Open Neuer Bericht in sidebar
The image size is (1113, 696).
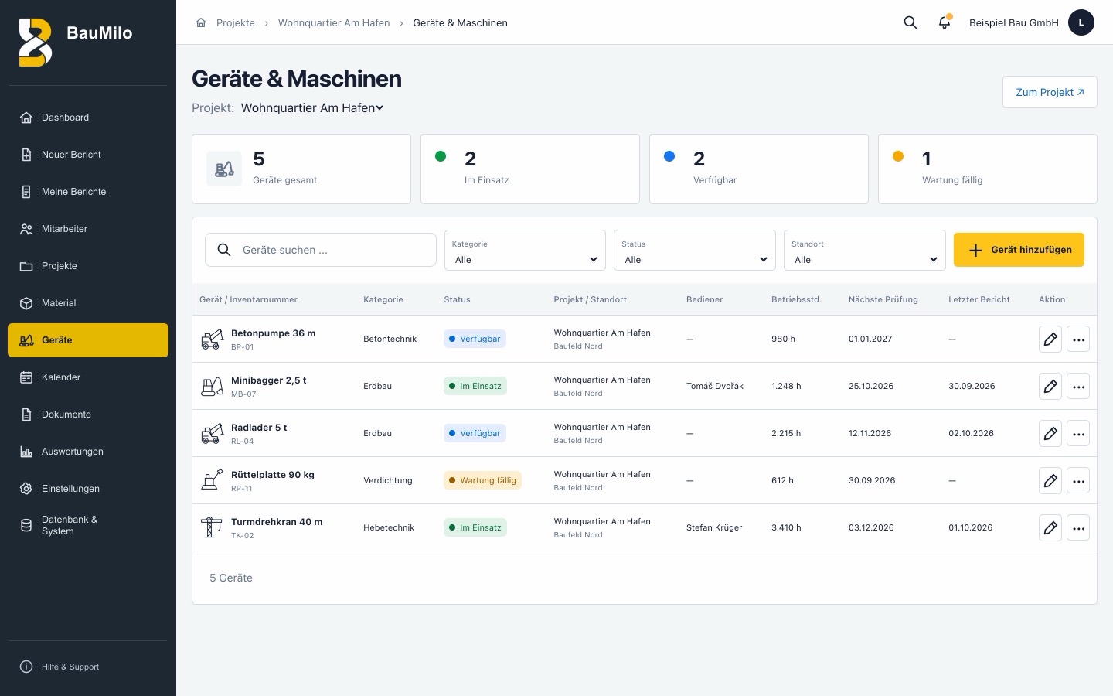(88, 155)
